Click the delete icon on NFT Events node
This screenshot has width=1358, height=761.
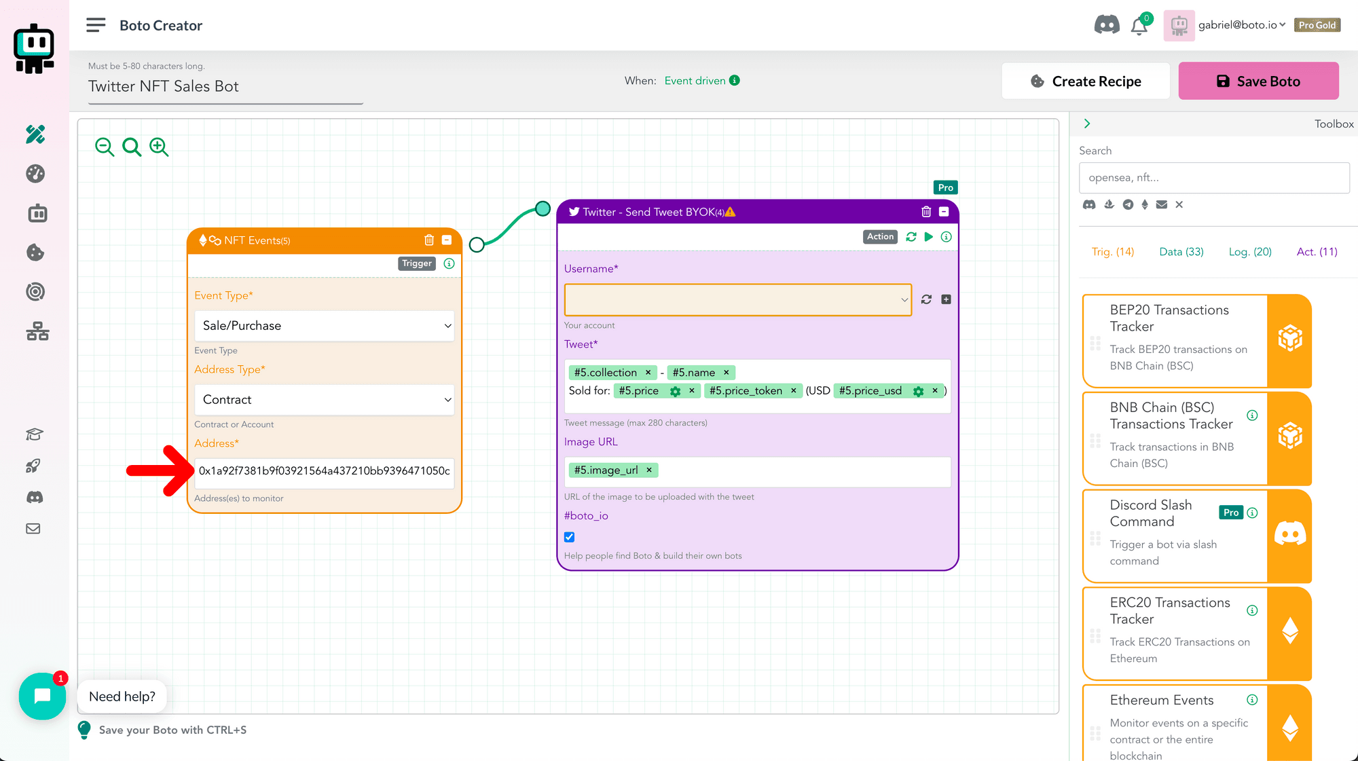coord(429,240)
